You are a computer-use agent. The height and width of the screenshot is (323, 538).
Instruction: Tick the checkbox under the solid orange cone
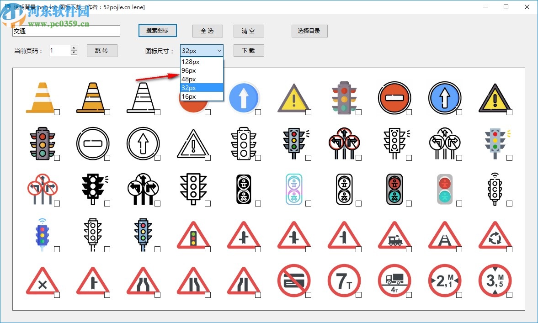point(57,112)
